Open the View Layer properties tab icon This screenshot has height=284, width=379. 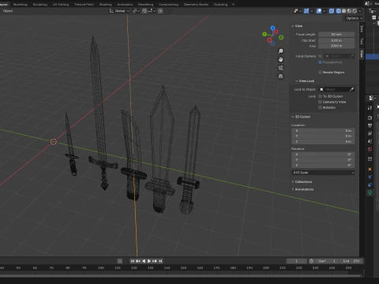(370, 133)
